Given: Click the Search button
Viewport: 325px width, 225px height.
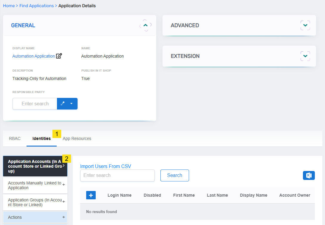Looking at the screenshot, I should [x=174, y=175].
